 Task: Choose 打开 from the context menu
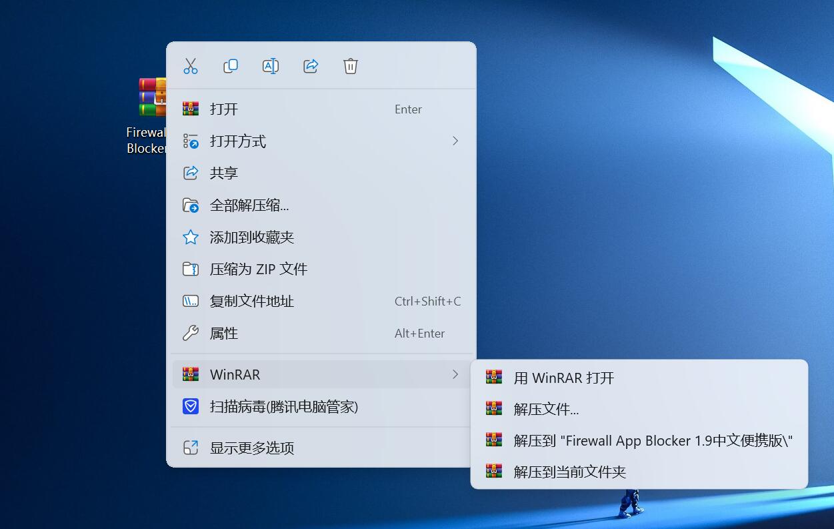224,109
